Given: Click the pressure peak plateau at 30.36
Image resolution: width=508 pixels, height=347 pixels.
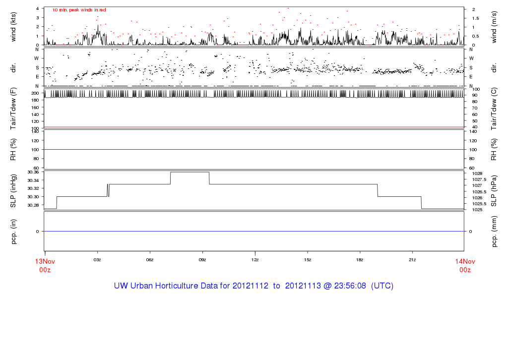Looking at the screenshot, I should pyautogui.click(x=190, y=172).
